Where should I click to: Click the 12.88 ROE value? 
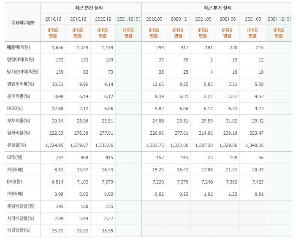(57, 109)
